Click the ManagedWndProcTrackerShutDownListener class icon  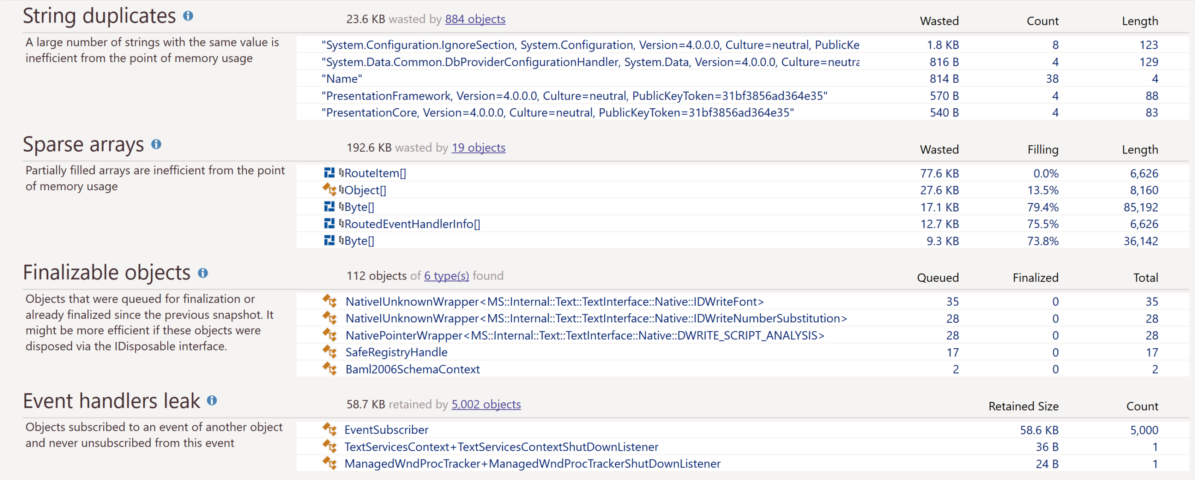pyautogui.click(x=329, y=463)
